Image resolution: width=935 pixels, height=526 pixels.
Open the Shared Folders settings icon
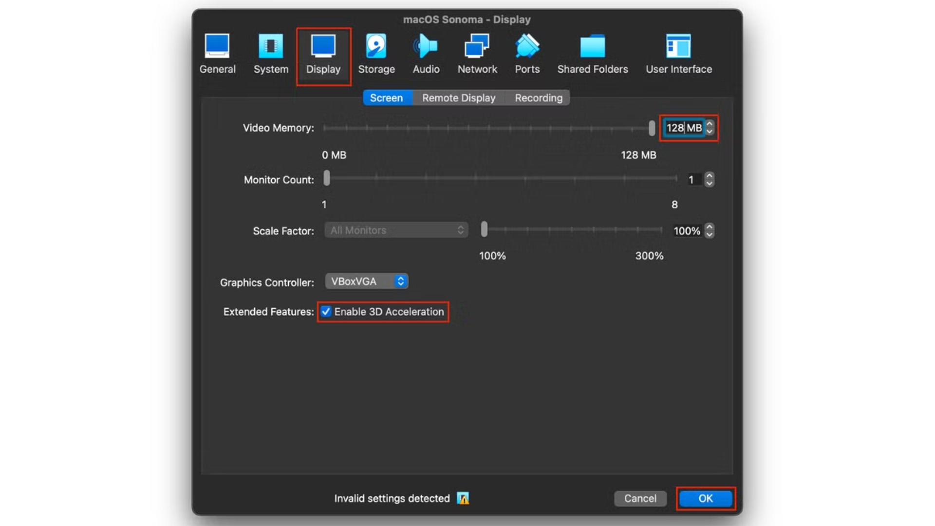593,46
